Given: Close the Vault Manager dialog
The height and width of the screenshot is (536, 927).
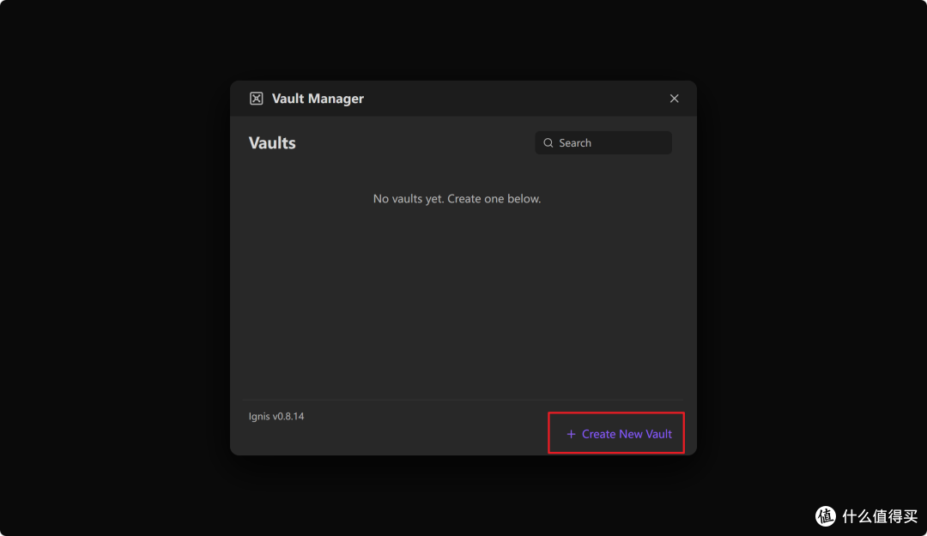Looking at the screenshot, I should [x=674, y=99].
